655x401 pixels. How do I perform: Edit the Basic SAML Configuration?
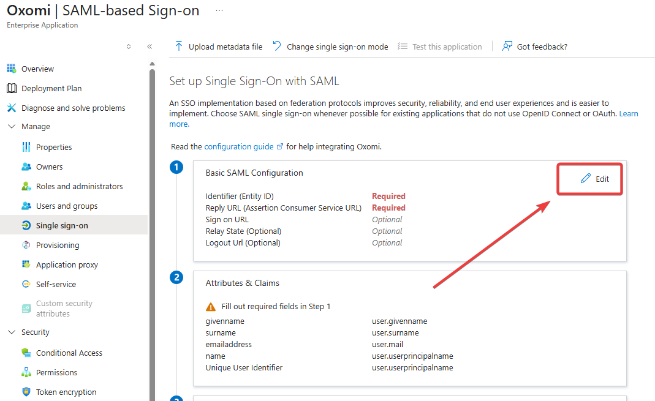click(x=595, y=179)
